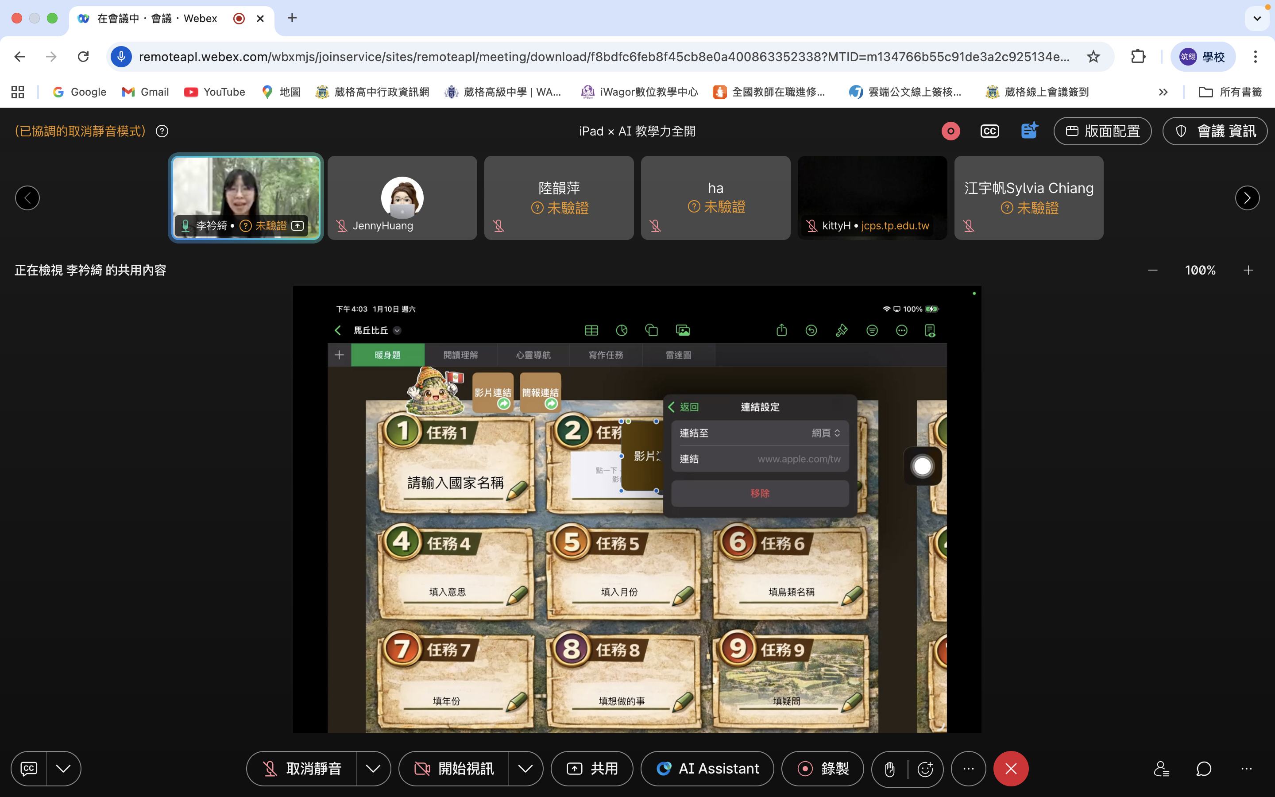Screen dimensions: 1275x797
Task: Expand video options arrow beside 開始視訊
Action: [525, 769]
